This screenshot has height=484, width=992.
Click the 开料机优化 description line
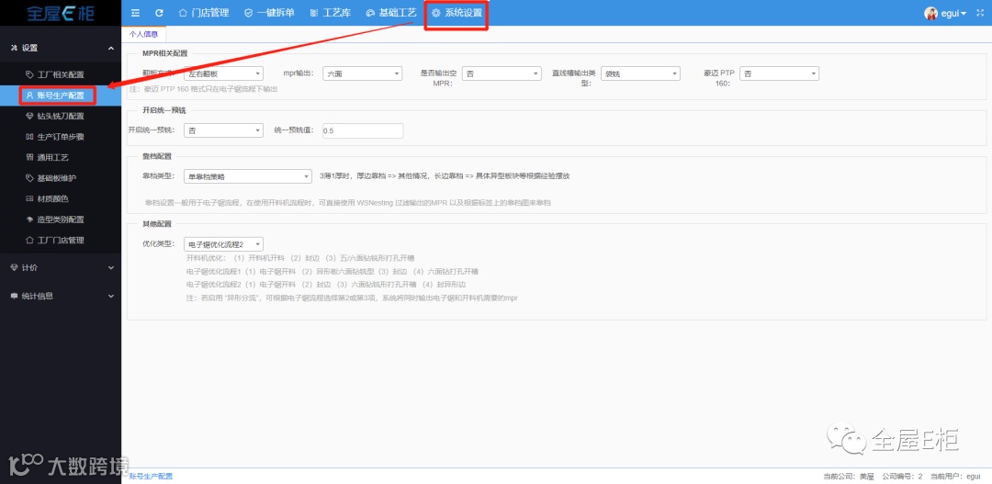300,258
